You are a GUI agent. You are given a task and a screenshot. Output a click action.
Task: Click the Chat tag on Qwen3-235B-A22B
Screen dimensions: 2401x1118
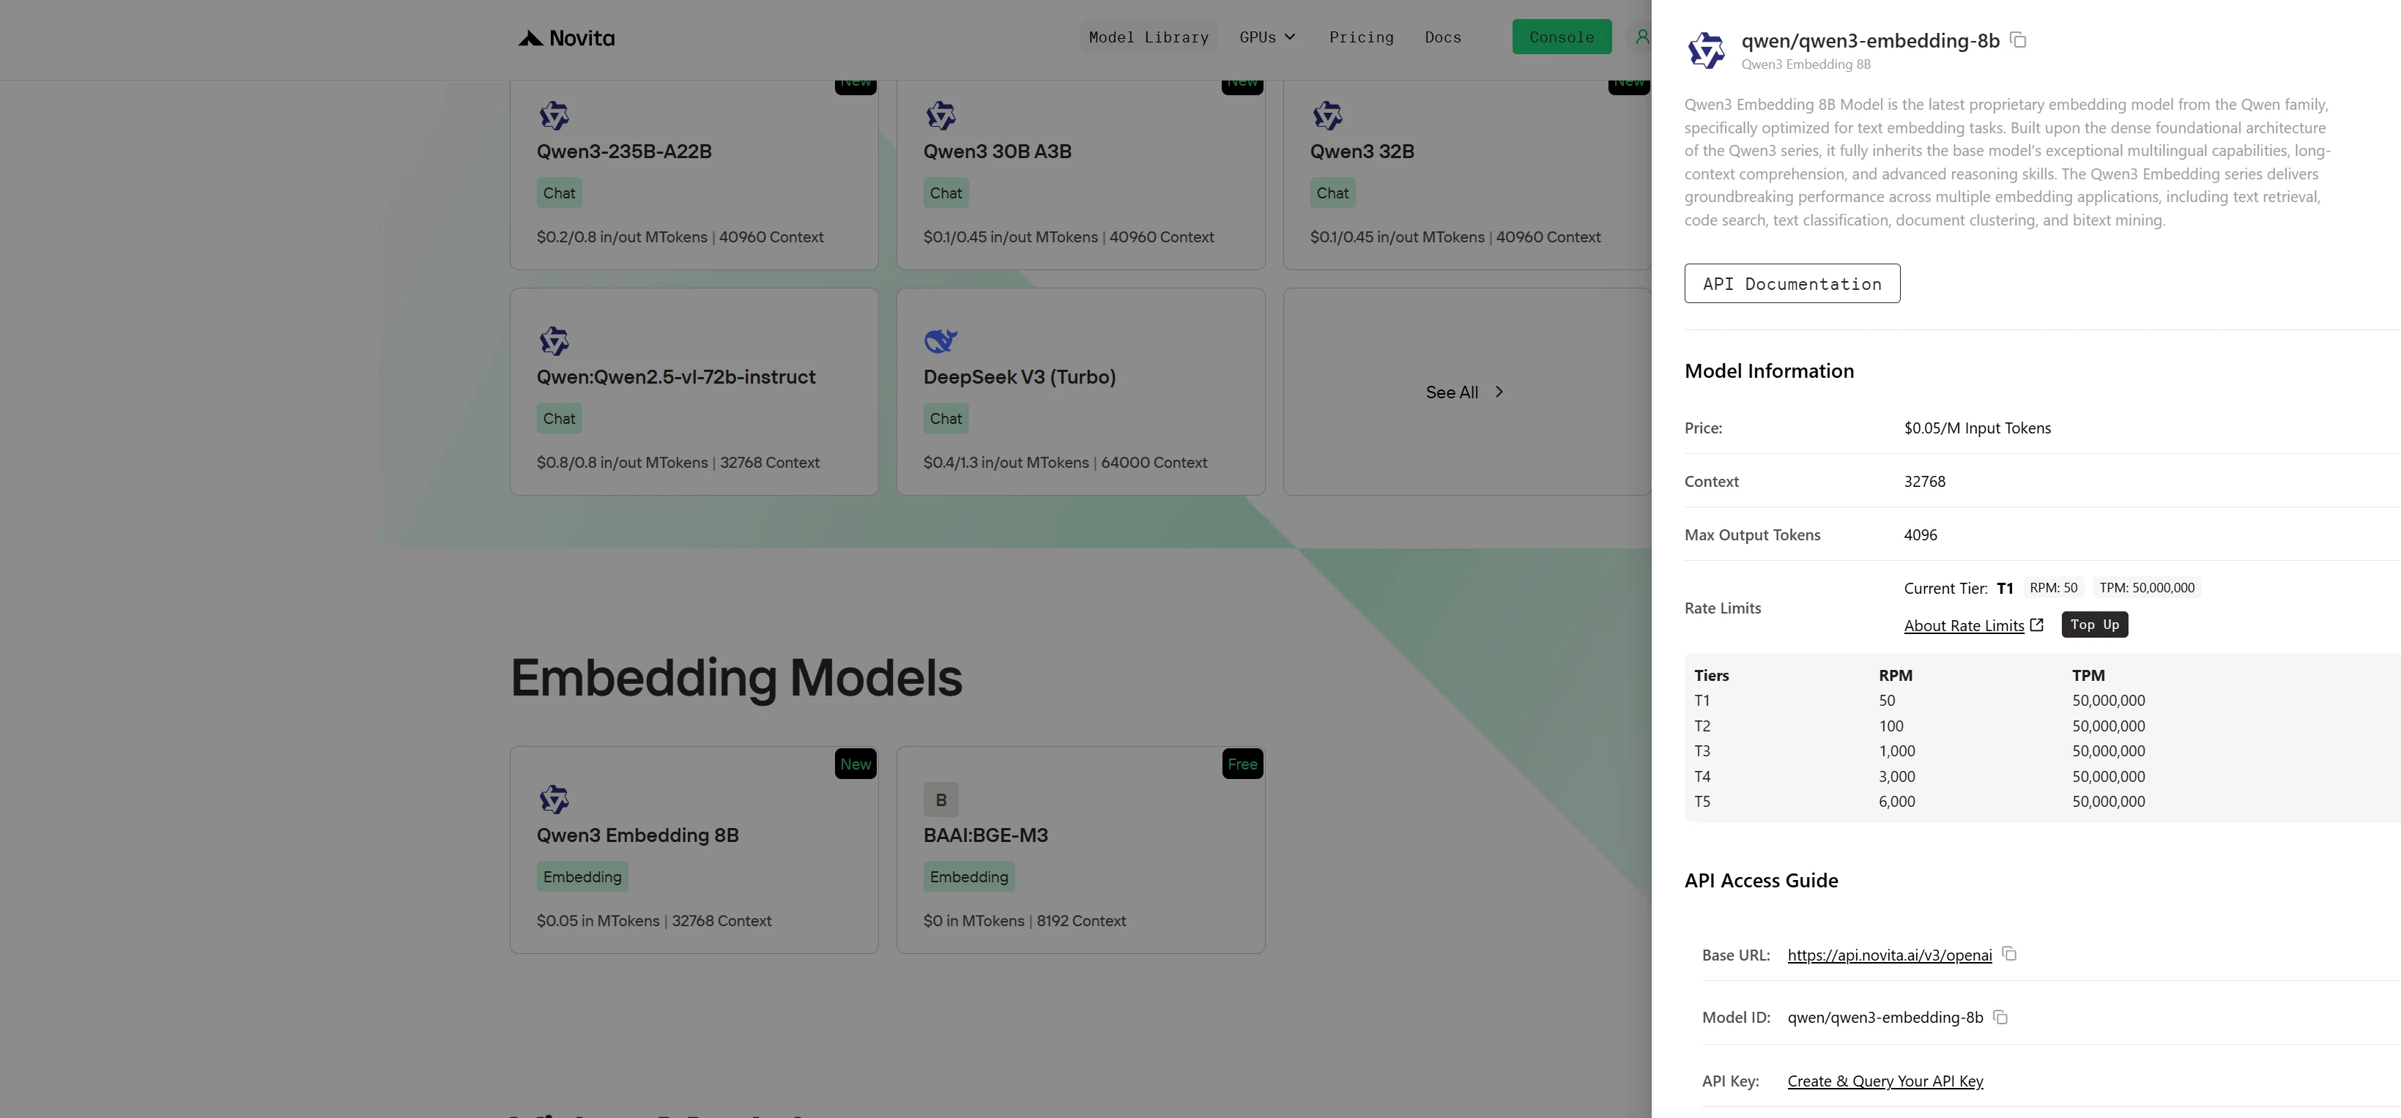click(560, 193)
